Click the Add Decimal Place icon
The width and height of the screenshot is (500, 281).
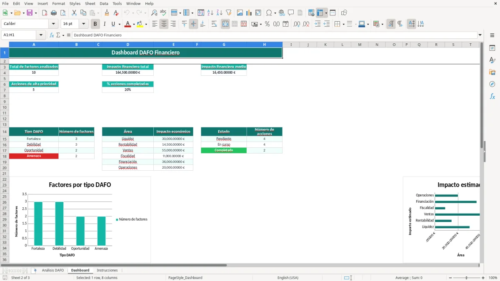[x=297, y=24]
